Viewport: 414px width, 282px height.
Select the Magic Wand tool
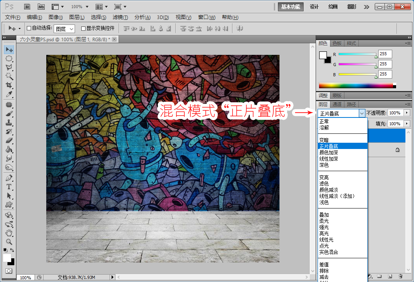(x=9, y=76)
